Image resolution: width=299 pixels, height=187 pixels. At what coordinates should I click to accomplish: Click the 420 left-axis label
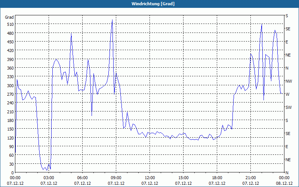(x=10, y=50)
